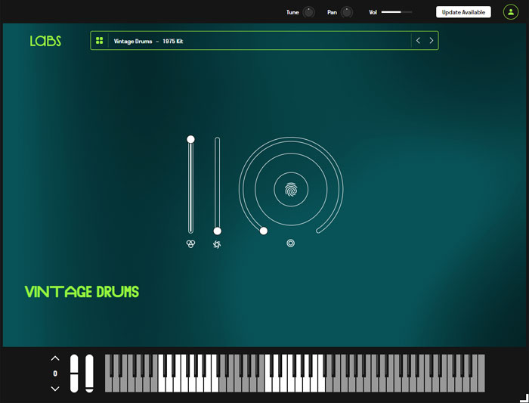
Task: Click the LABS logo
Action: [45, 41]
